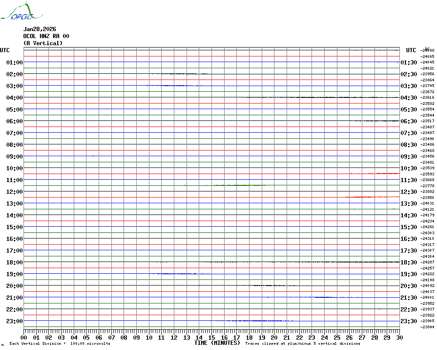Click the red trace on the 12:30 row

pos(374,197)
